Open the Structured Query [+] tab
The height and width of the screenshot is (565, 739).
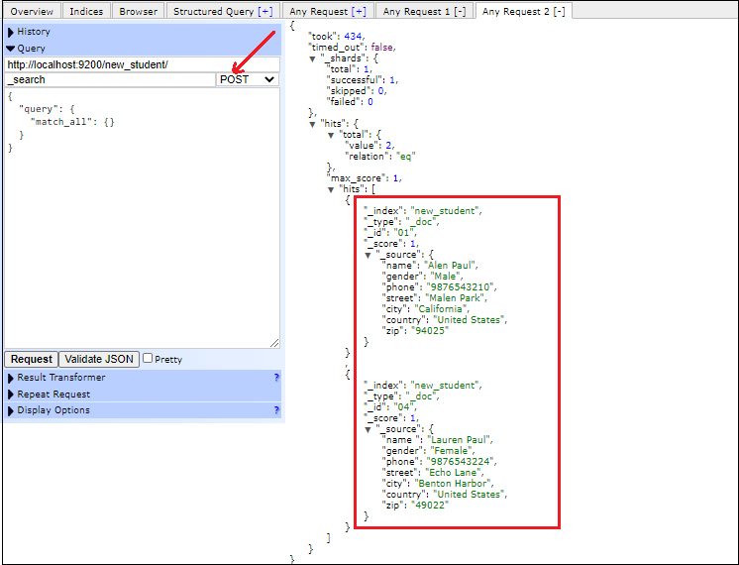pyautogui.click(x=222, y=11)
